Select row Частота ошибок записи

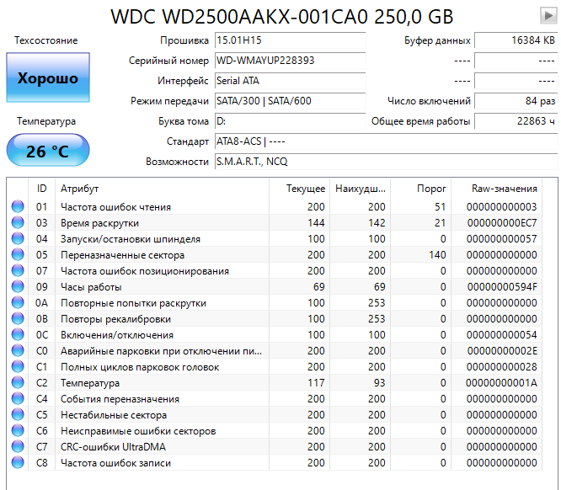(x=274, y=462)
